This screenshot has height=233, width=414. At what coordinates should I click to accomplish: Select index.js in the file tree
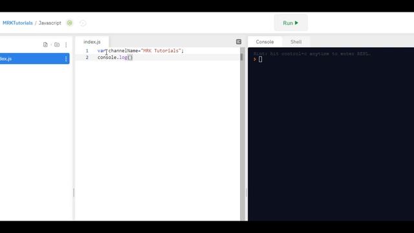34,59
